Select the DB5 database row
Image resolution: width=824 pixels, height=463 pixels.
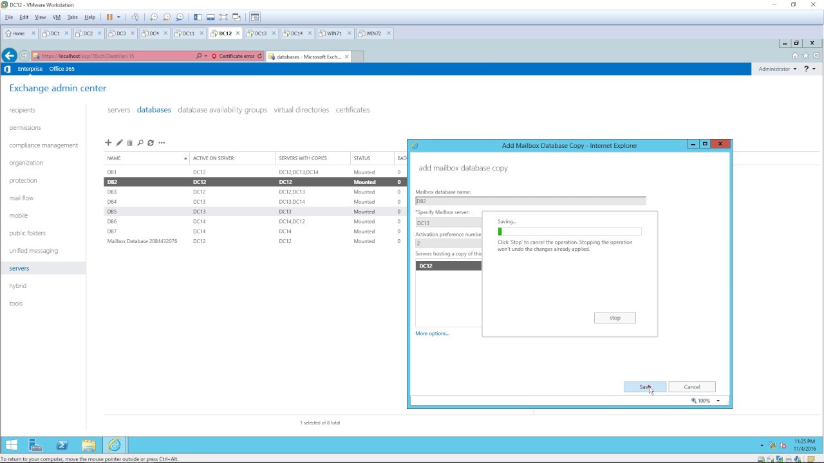click(x=256, y=212)
